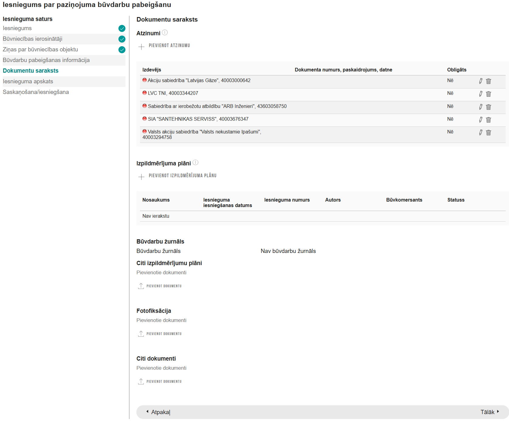This screenshot has height=422, width=509.
Task: Go to Ziņas par būvniecības objektu
Action: pos(40,50)
